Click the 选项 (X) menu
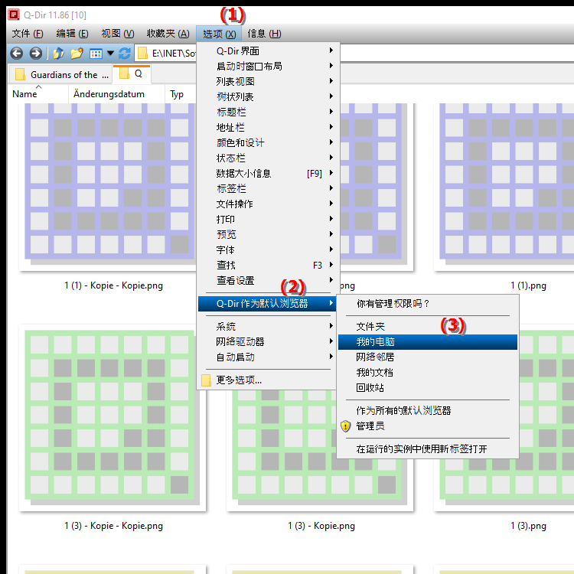The image size is (574, 574). 219,34
